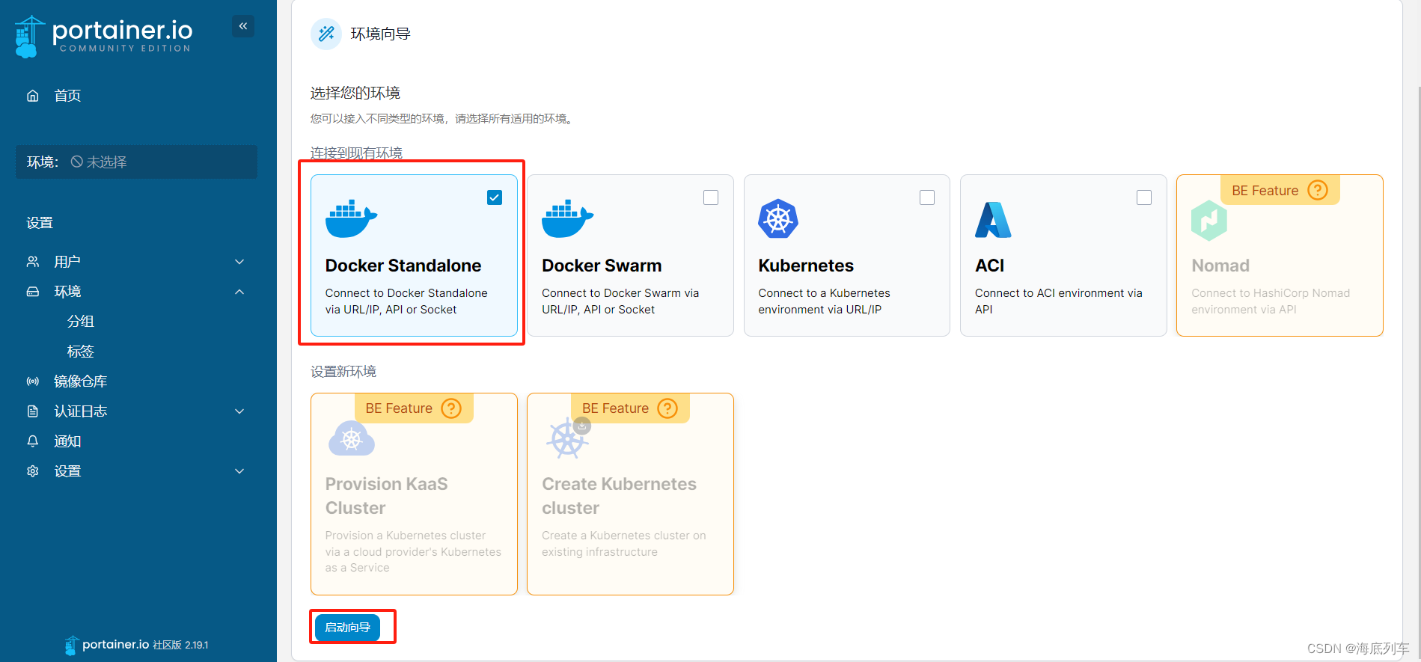Click Connect to ACI environment description
The height and width of the screenshot is (662, 1421).
tap(1058, 301)
